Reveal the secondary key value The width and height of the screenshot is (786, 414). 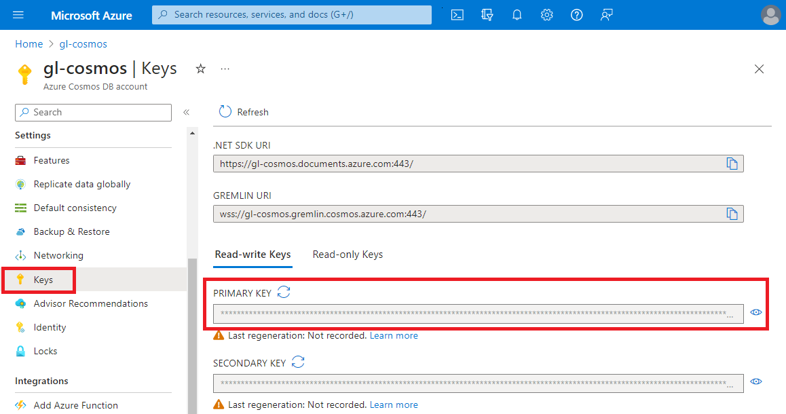click(756, 382)
